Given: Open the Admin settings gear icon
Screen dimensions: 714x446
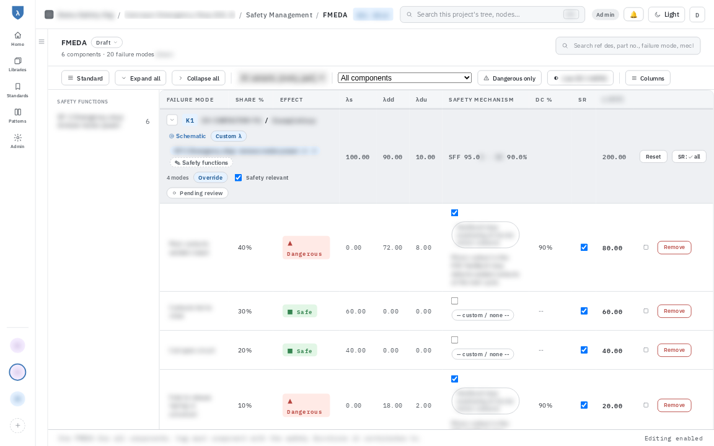Looking at the screenshot, I should 17,141.
